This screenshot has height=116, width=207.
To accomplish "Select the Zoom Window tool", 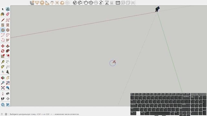I will pyautogui.click(x=8, y=83).
